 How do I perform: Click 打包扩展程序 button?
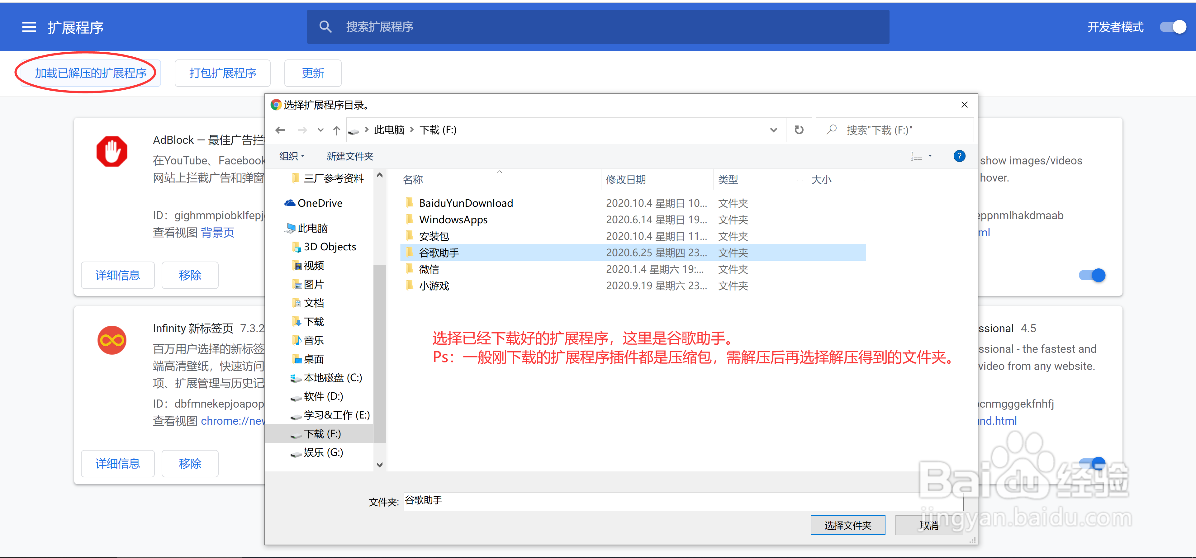coord(222,73)
